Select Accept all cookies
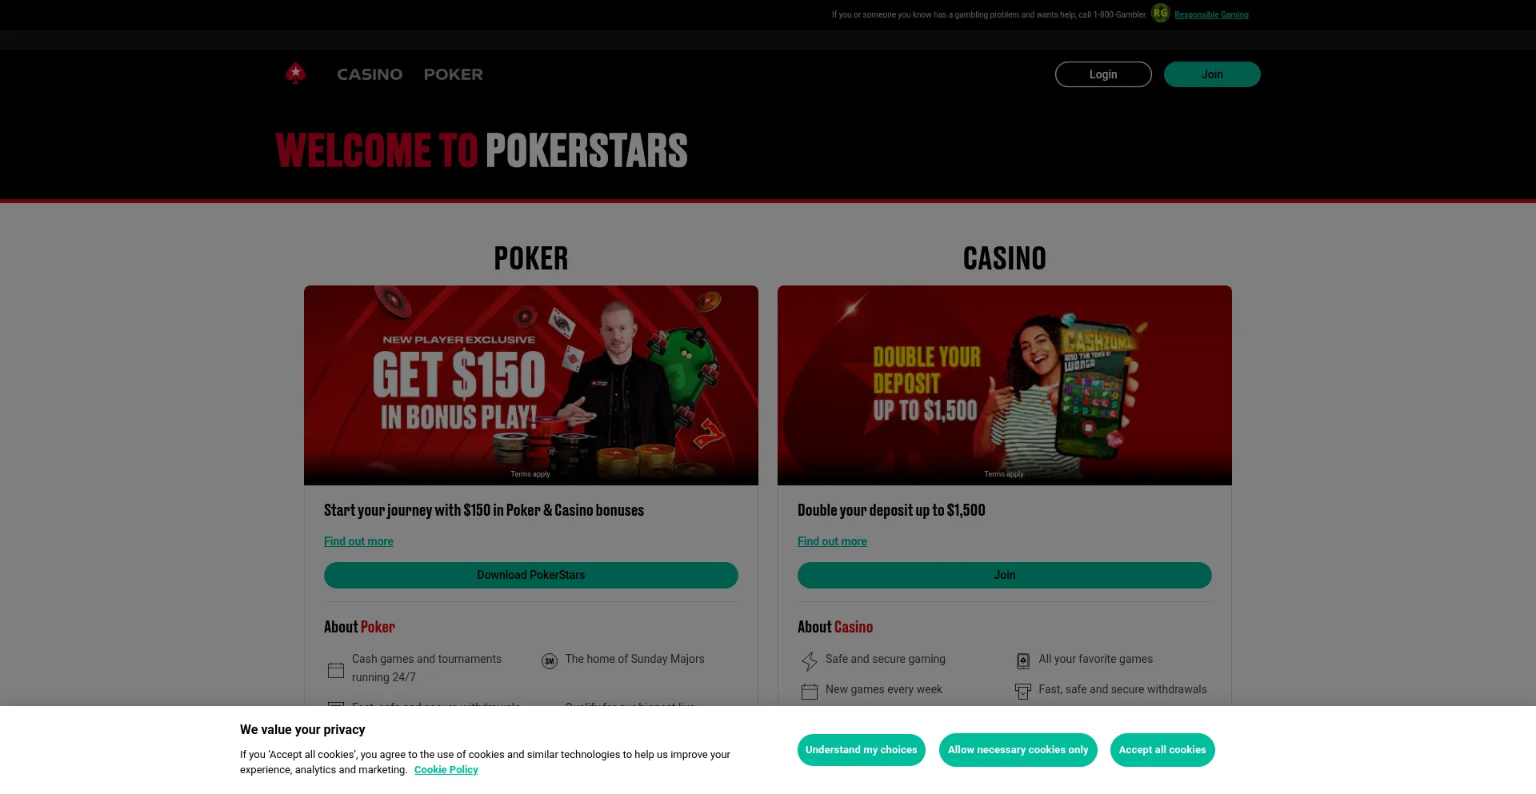 tap(1162, 750)
